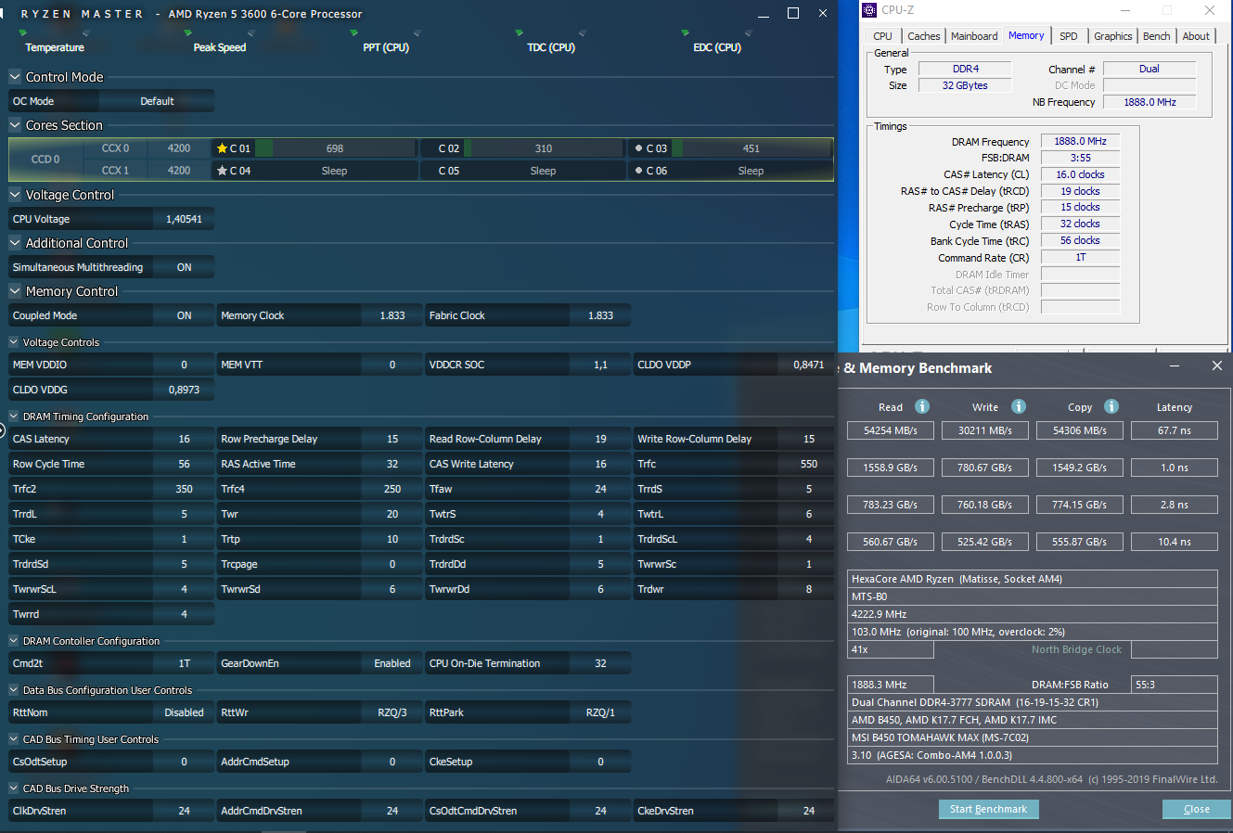
Task: Click Start Benchmark in AIDA64
Action: pyautogui.click(x=988, y=809)
